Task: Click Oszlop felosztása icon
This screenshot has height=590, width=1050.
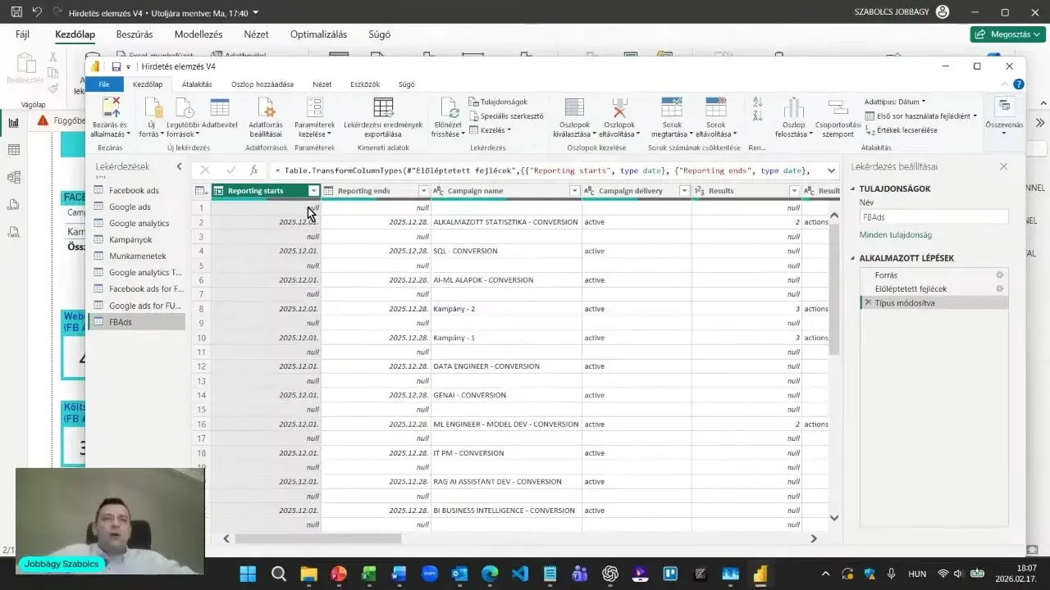Action: (793, 108)
